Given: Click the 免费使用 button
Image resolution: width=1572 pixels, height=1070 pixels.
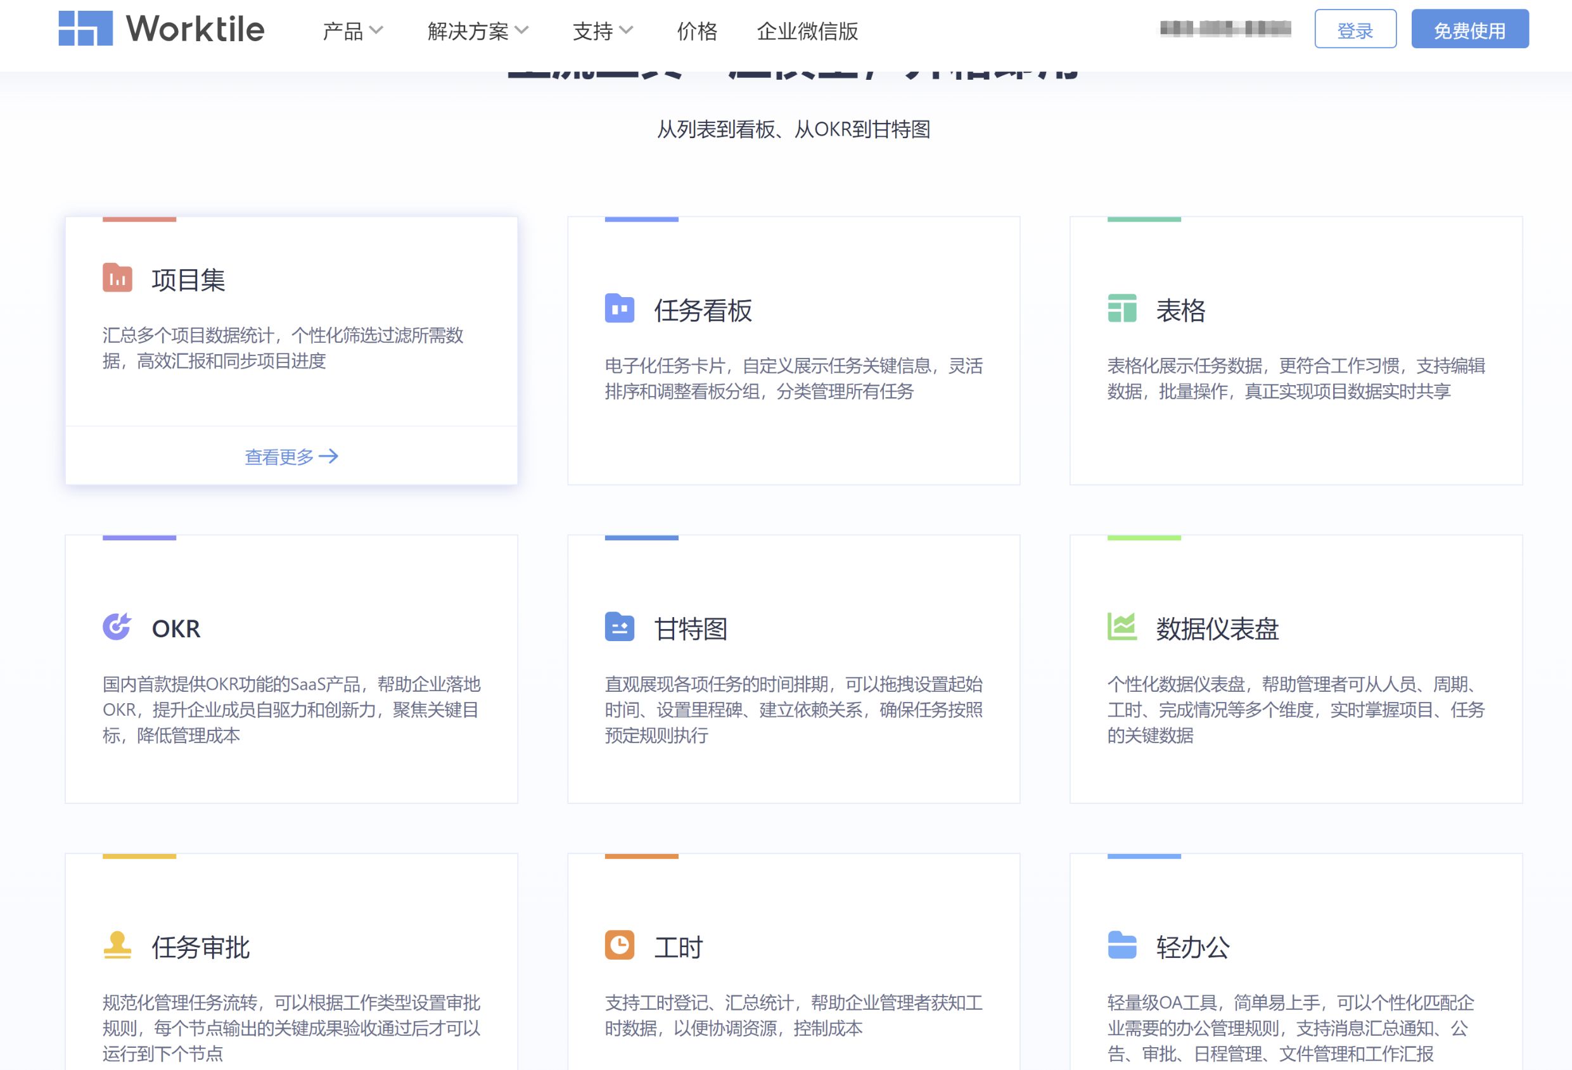Looking at the screenshot, I should pyautogui.click(x=1469, y=29).
